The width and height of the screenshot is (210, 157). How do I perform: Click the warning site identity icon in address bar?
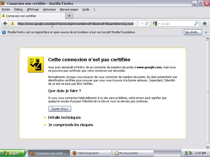(13, 24)
